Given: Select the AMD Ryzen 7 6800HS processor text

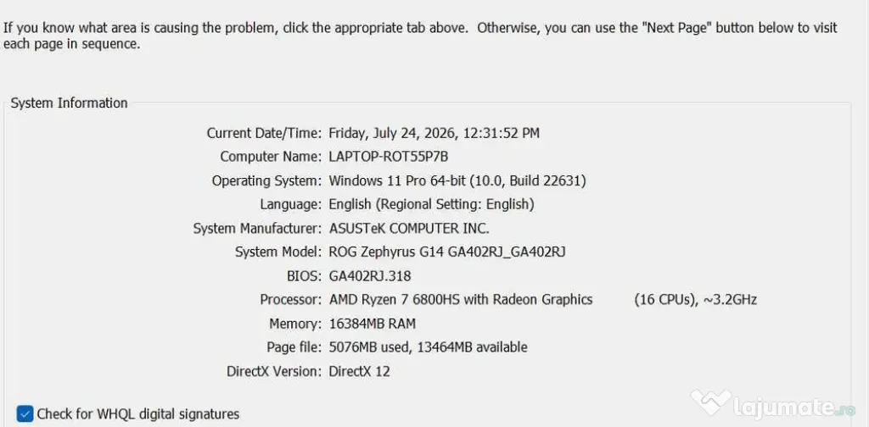Looking at the screenshot, I should pos(461,300).
